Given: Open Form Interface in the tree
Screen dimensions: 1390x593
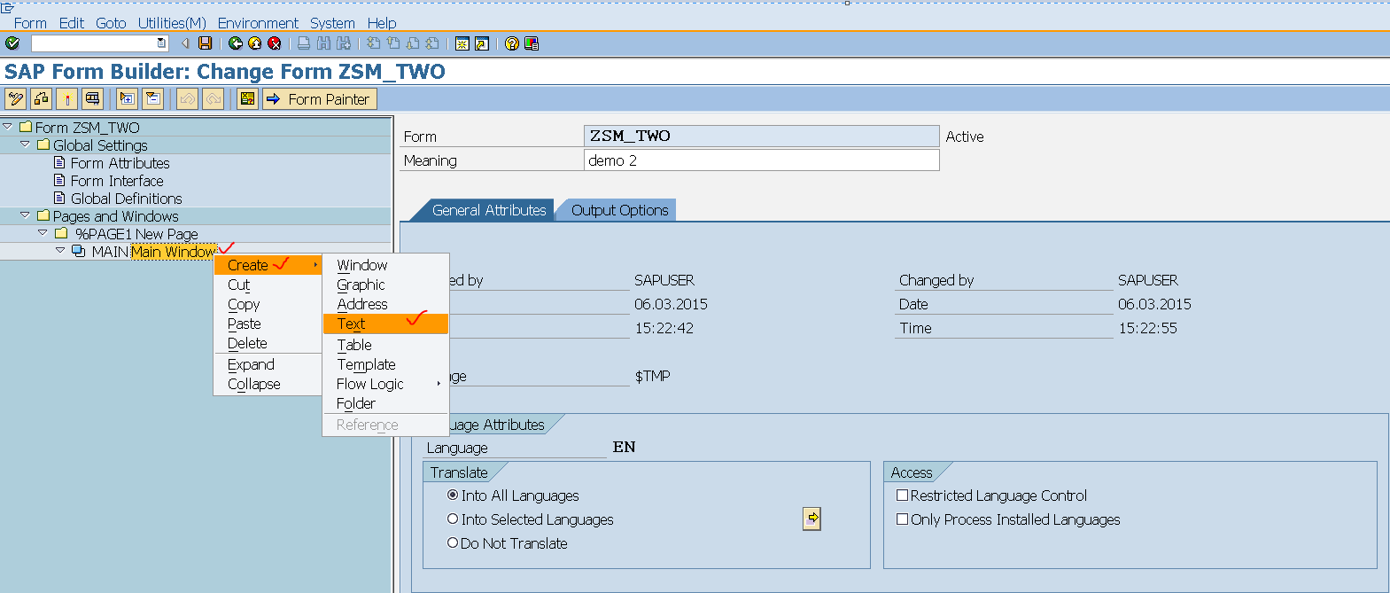Looking at the screenshot, I should [x=117, y=181].
